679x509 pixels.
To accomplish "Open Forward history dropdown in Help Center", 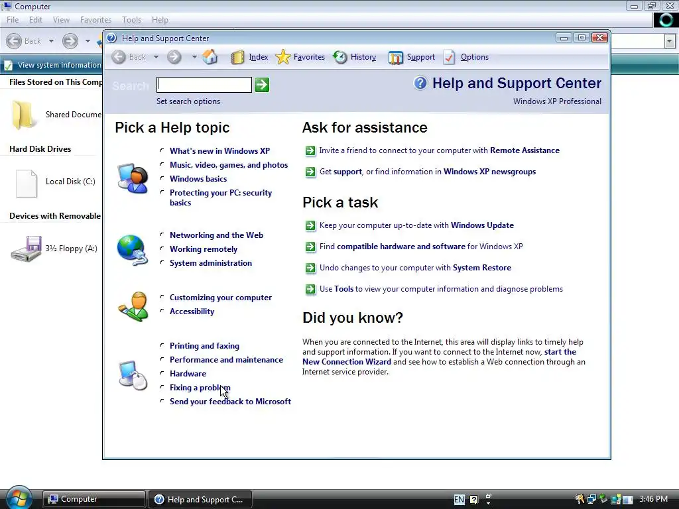I will [194, 57].
